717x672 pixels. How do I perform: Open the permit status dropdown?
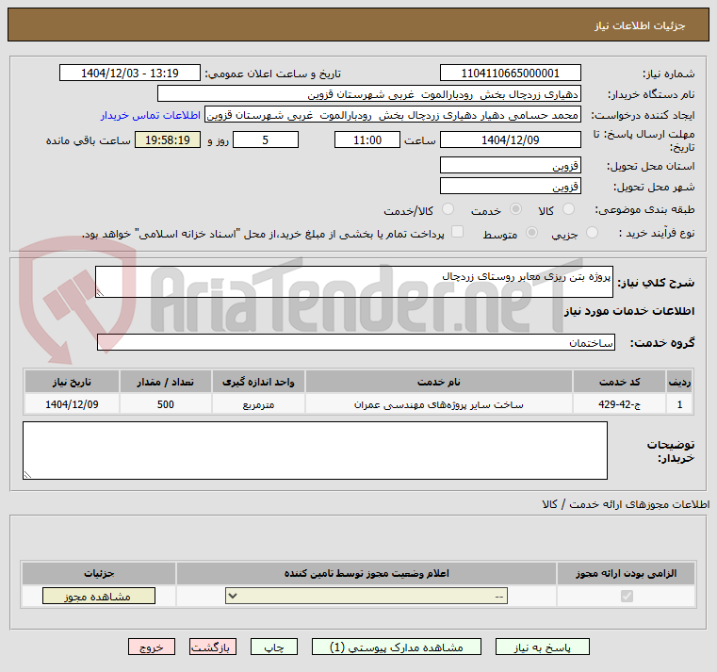[x=367, y=596]
